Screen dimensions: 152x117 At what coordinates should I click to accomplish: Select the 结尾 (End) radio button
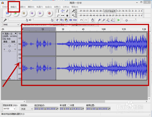[61, 105]
